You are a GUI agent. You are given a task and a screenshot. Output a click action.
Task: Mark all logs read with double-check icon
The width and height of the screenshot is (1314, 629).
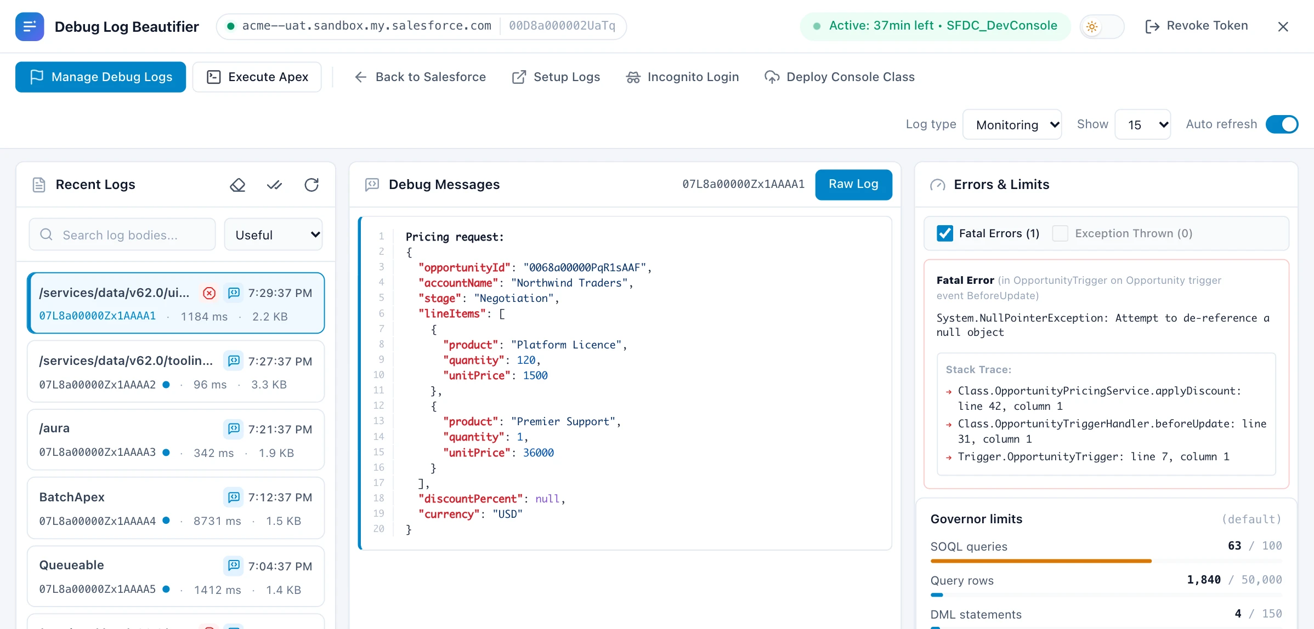[x=274, y=185]
